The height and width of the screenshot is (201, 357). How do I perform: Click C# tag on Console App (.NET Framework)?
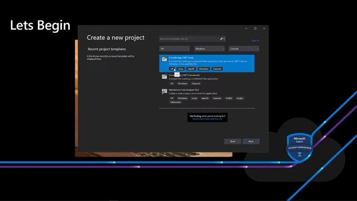point(172,84)
